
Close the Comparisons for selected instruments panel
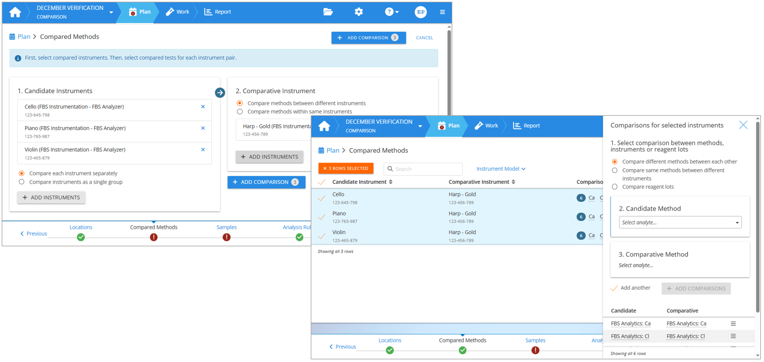click(x=743, y=125)
